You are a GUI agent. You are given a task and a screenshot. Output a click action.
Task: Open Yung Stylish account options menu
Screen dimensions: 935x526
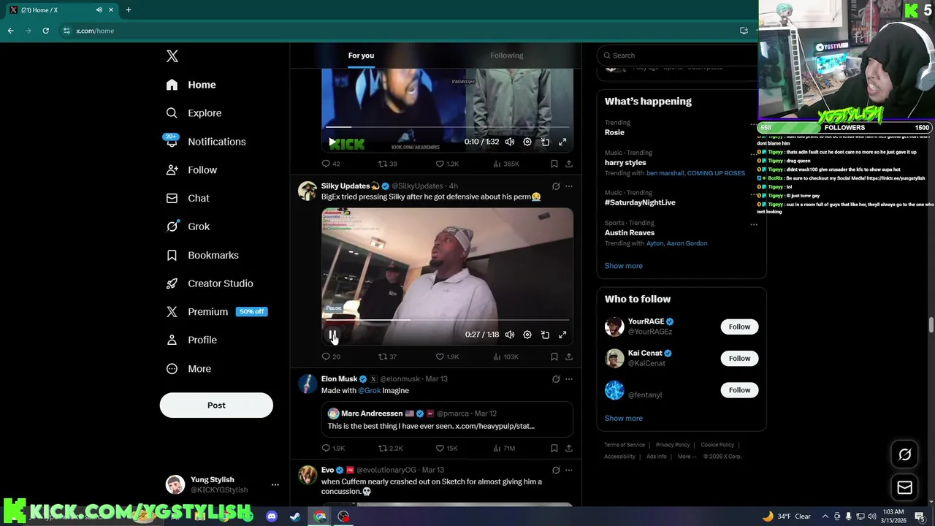275,484
